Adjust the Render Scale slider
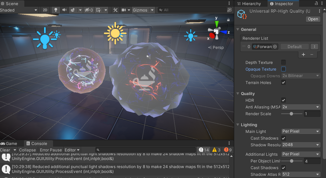The height and width of the screenshot is (178, 326). click(x=292, y=114)
